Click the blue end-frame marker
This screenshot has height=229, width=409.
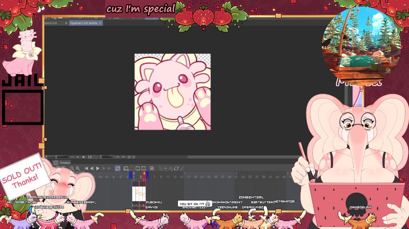147,175
